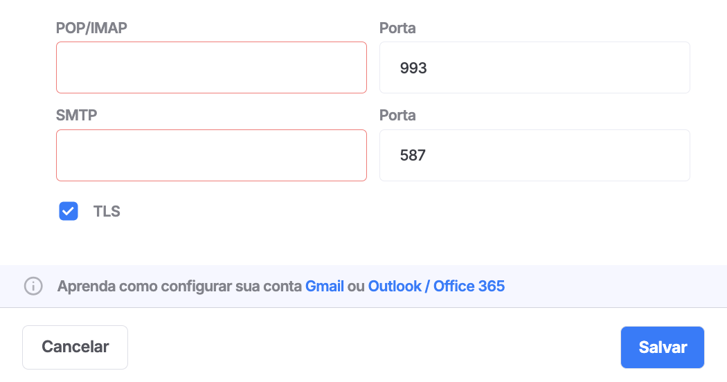Click the TLS label text

tap(107, 211)
